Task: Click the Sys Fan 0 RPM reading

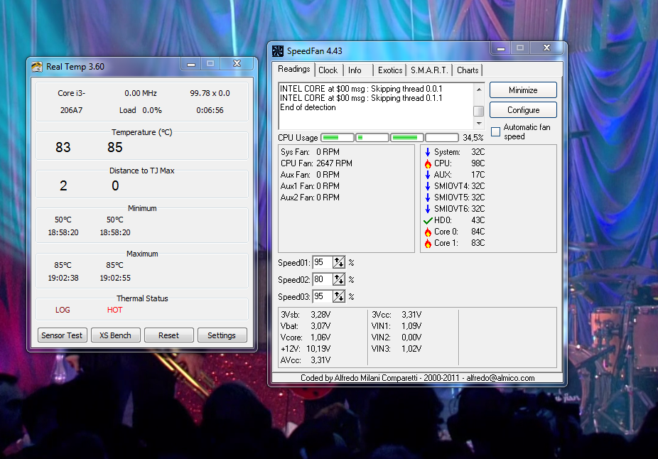Action: pos(310,152)
